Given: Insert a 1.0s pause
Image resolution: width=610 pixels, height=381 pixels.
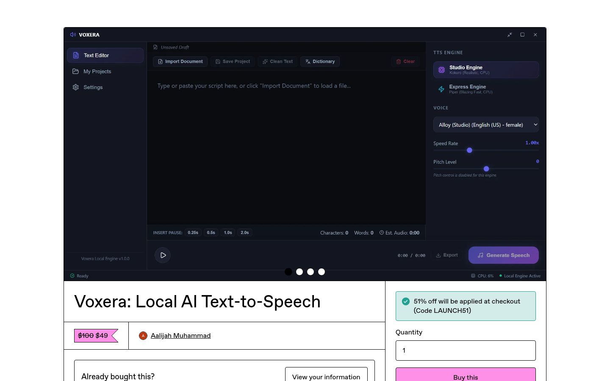Looking at the screenshot, I should point(228,232).
